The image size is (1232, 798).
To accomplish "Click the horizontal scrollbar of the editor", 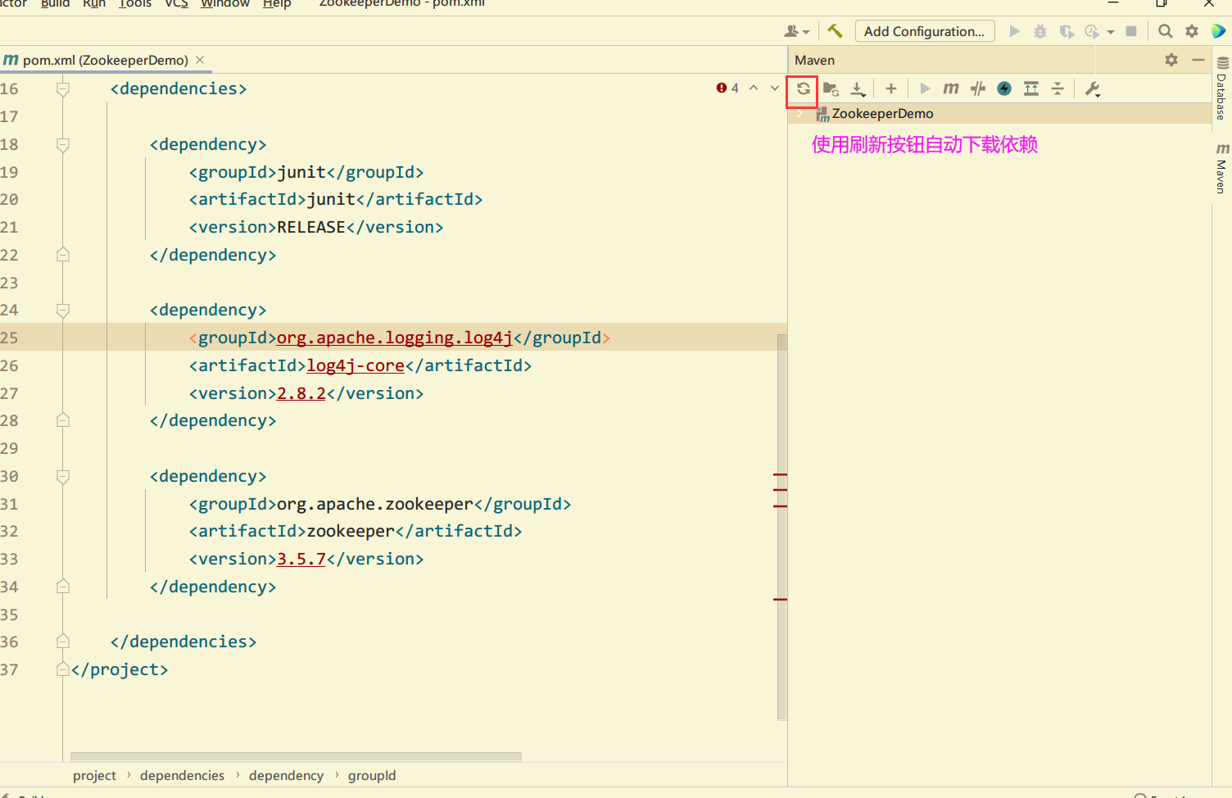I will pos(296,756).
